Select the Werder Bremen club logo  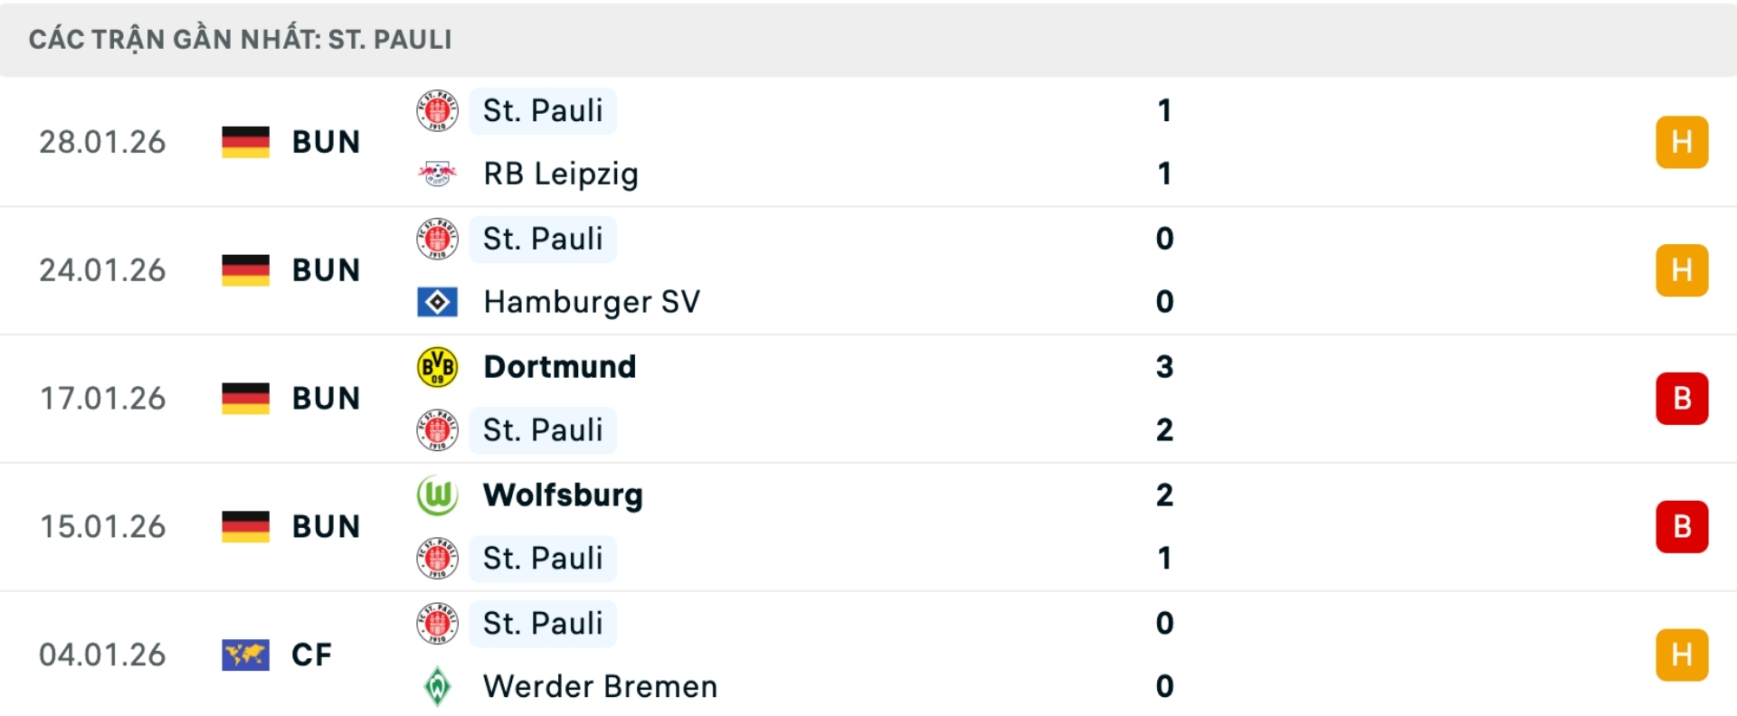click(437, 687)
